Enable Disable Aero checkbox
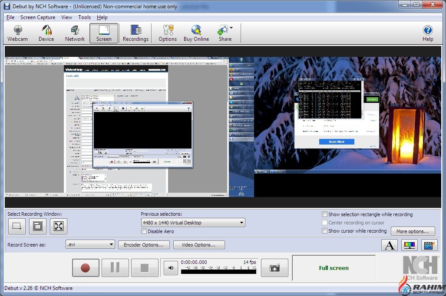 pyautogui.click(x=144, y=231)
